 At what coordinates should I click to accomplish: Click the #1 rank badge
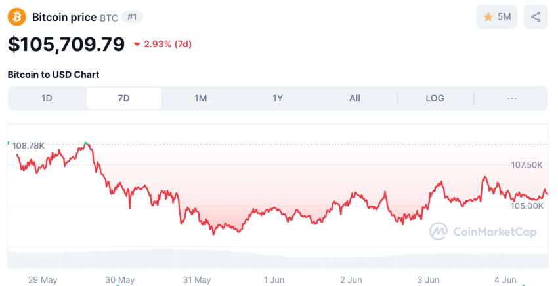[x=133, y=17]
